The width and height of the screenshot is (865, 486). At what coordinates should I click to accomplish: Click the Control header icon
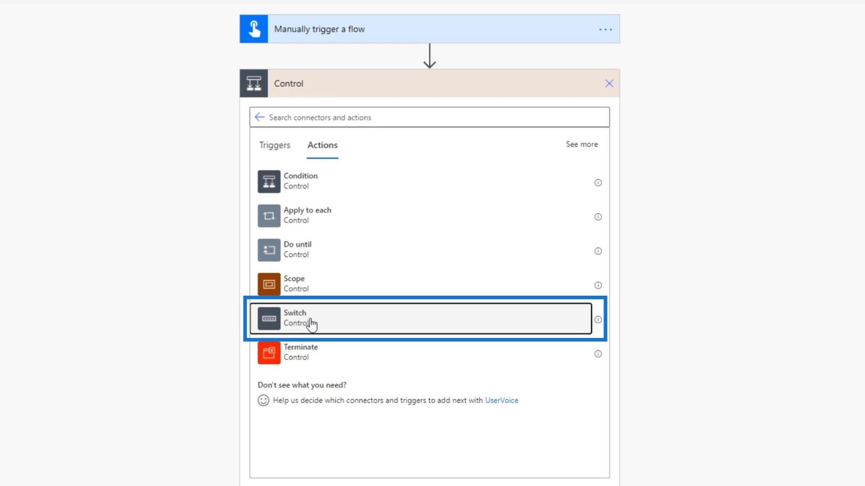(x=254, y=83)
